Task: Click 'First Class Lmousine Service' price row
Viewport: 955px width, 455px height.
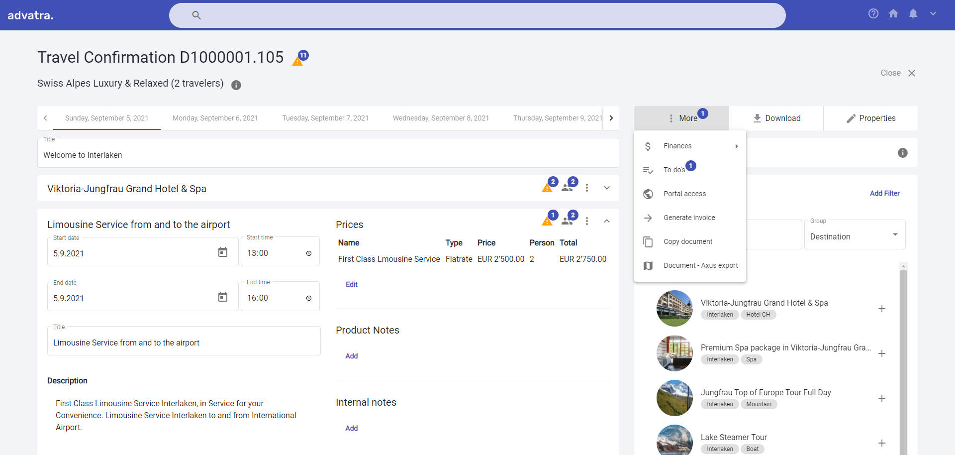Action: pos(473,259)
